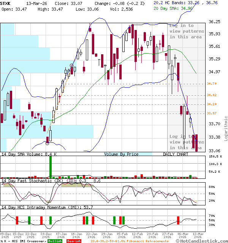The width and height of the screenshot is (228, 243).
Task: Click the lower 'Log in to view patterns' notice
Action: (x=186, y=142)
